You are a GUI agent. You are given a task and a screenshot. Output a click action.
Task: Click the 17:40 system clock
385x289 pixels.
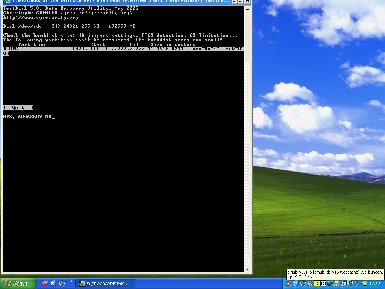pos(375,283)
